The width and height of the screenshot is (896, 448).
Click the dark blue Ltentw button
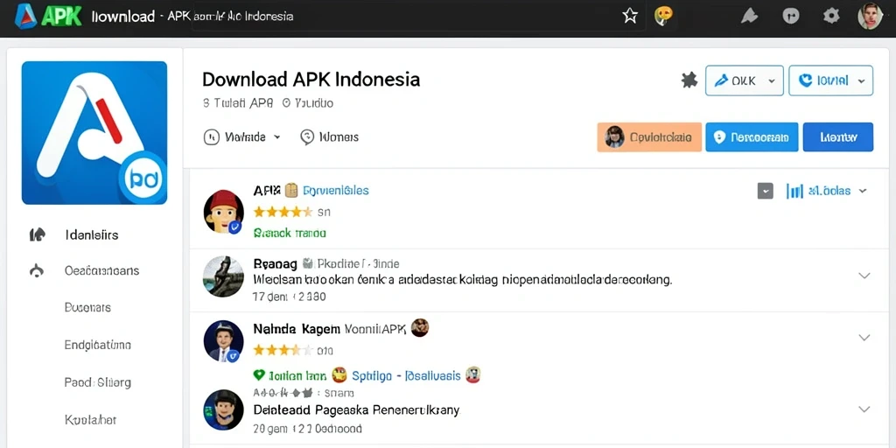click(837, 137)
